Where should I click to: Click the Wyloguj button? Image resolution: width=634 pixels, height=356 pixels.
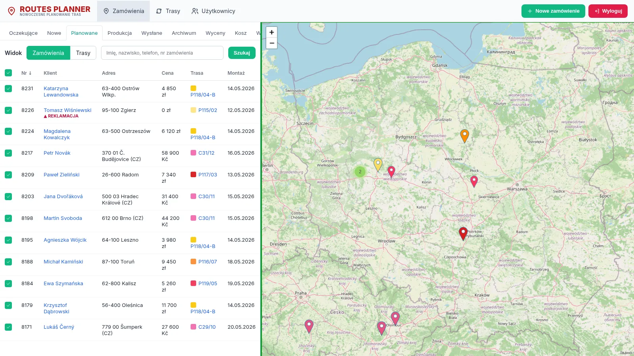click(x=608, y=11)
